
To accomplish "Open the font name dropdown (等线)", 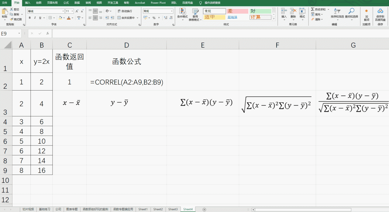I will (x=63, y=11).
